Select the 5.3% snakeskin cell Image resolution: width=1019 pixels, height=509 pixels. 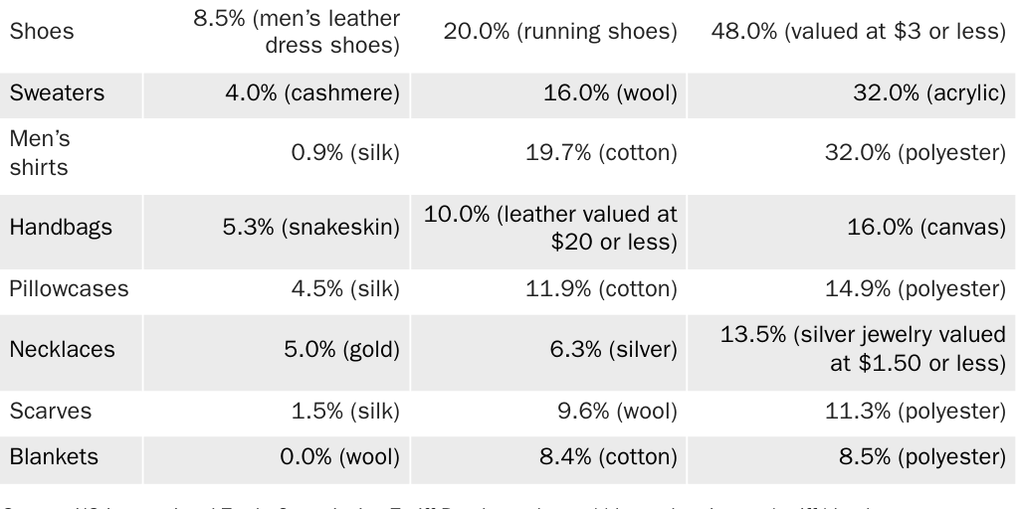(x=310, y=228)
